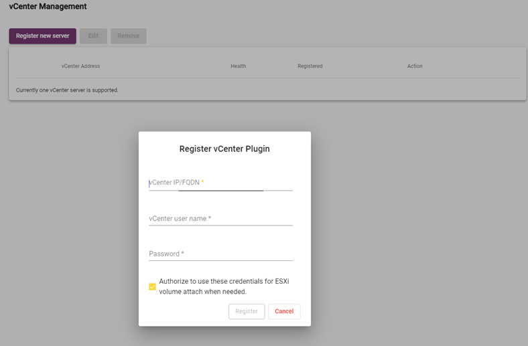528x346 pixels.
Task: Click the Remove button
Action: [128, 36]
